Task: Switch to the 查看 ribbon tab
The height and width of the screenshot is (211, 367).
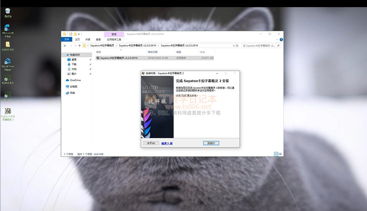Action: point(98,39)
